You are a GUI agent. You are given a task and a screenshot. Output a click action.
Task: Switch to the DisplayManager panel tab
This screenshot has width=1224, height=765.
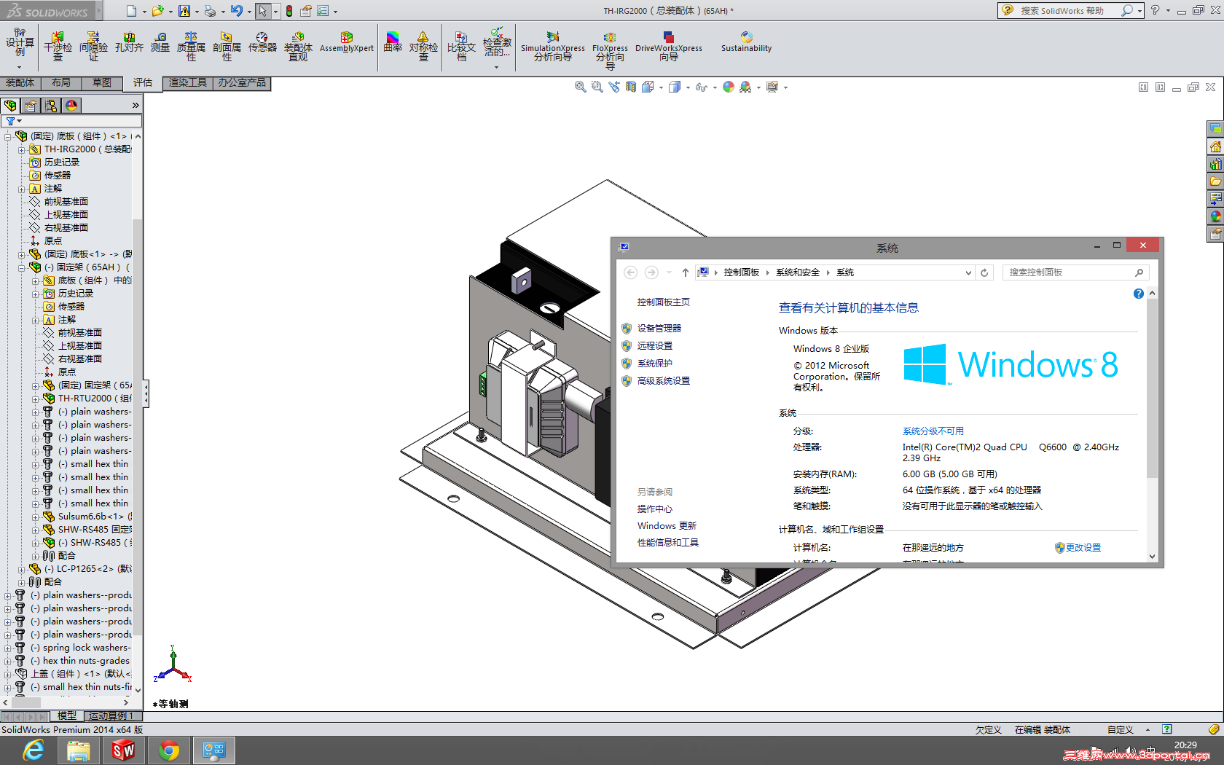71,106
